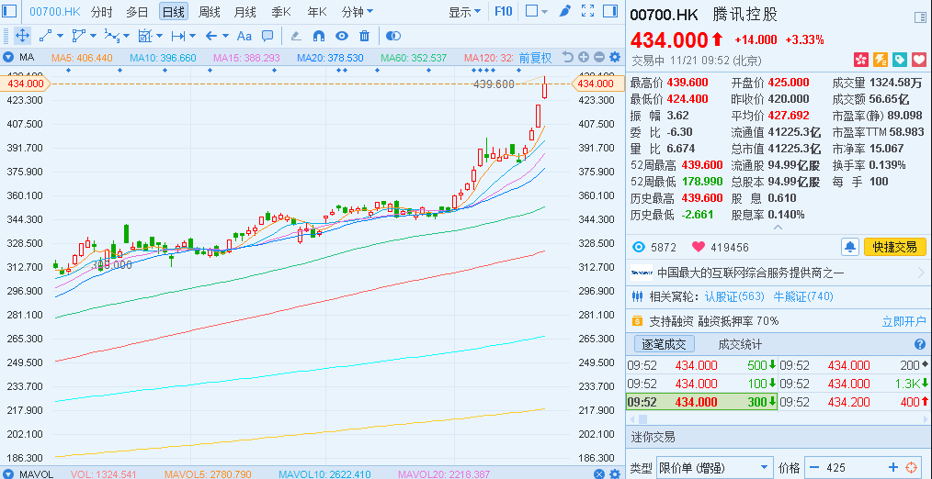Image resolution: width=932 pixels, height=479 pixels.
Task: Select the 日线 daily chart tab
Action: click(174, 11)
